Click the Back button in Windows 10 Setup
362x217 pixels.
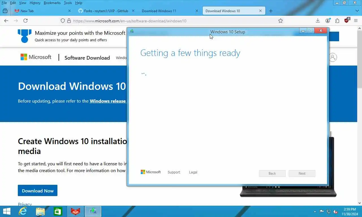pos(272,173)
